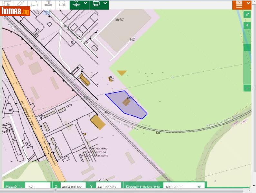Zoom in with the plus button
The width and height of the screenshot is (256, 193).
pos(247,25)
